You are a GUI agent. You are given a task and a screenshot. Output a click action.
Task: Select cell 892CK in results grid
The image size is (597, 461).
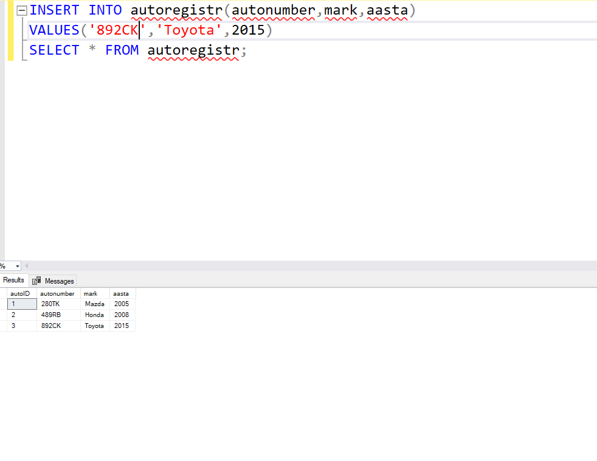[58, 326]
